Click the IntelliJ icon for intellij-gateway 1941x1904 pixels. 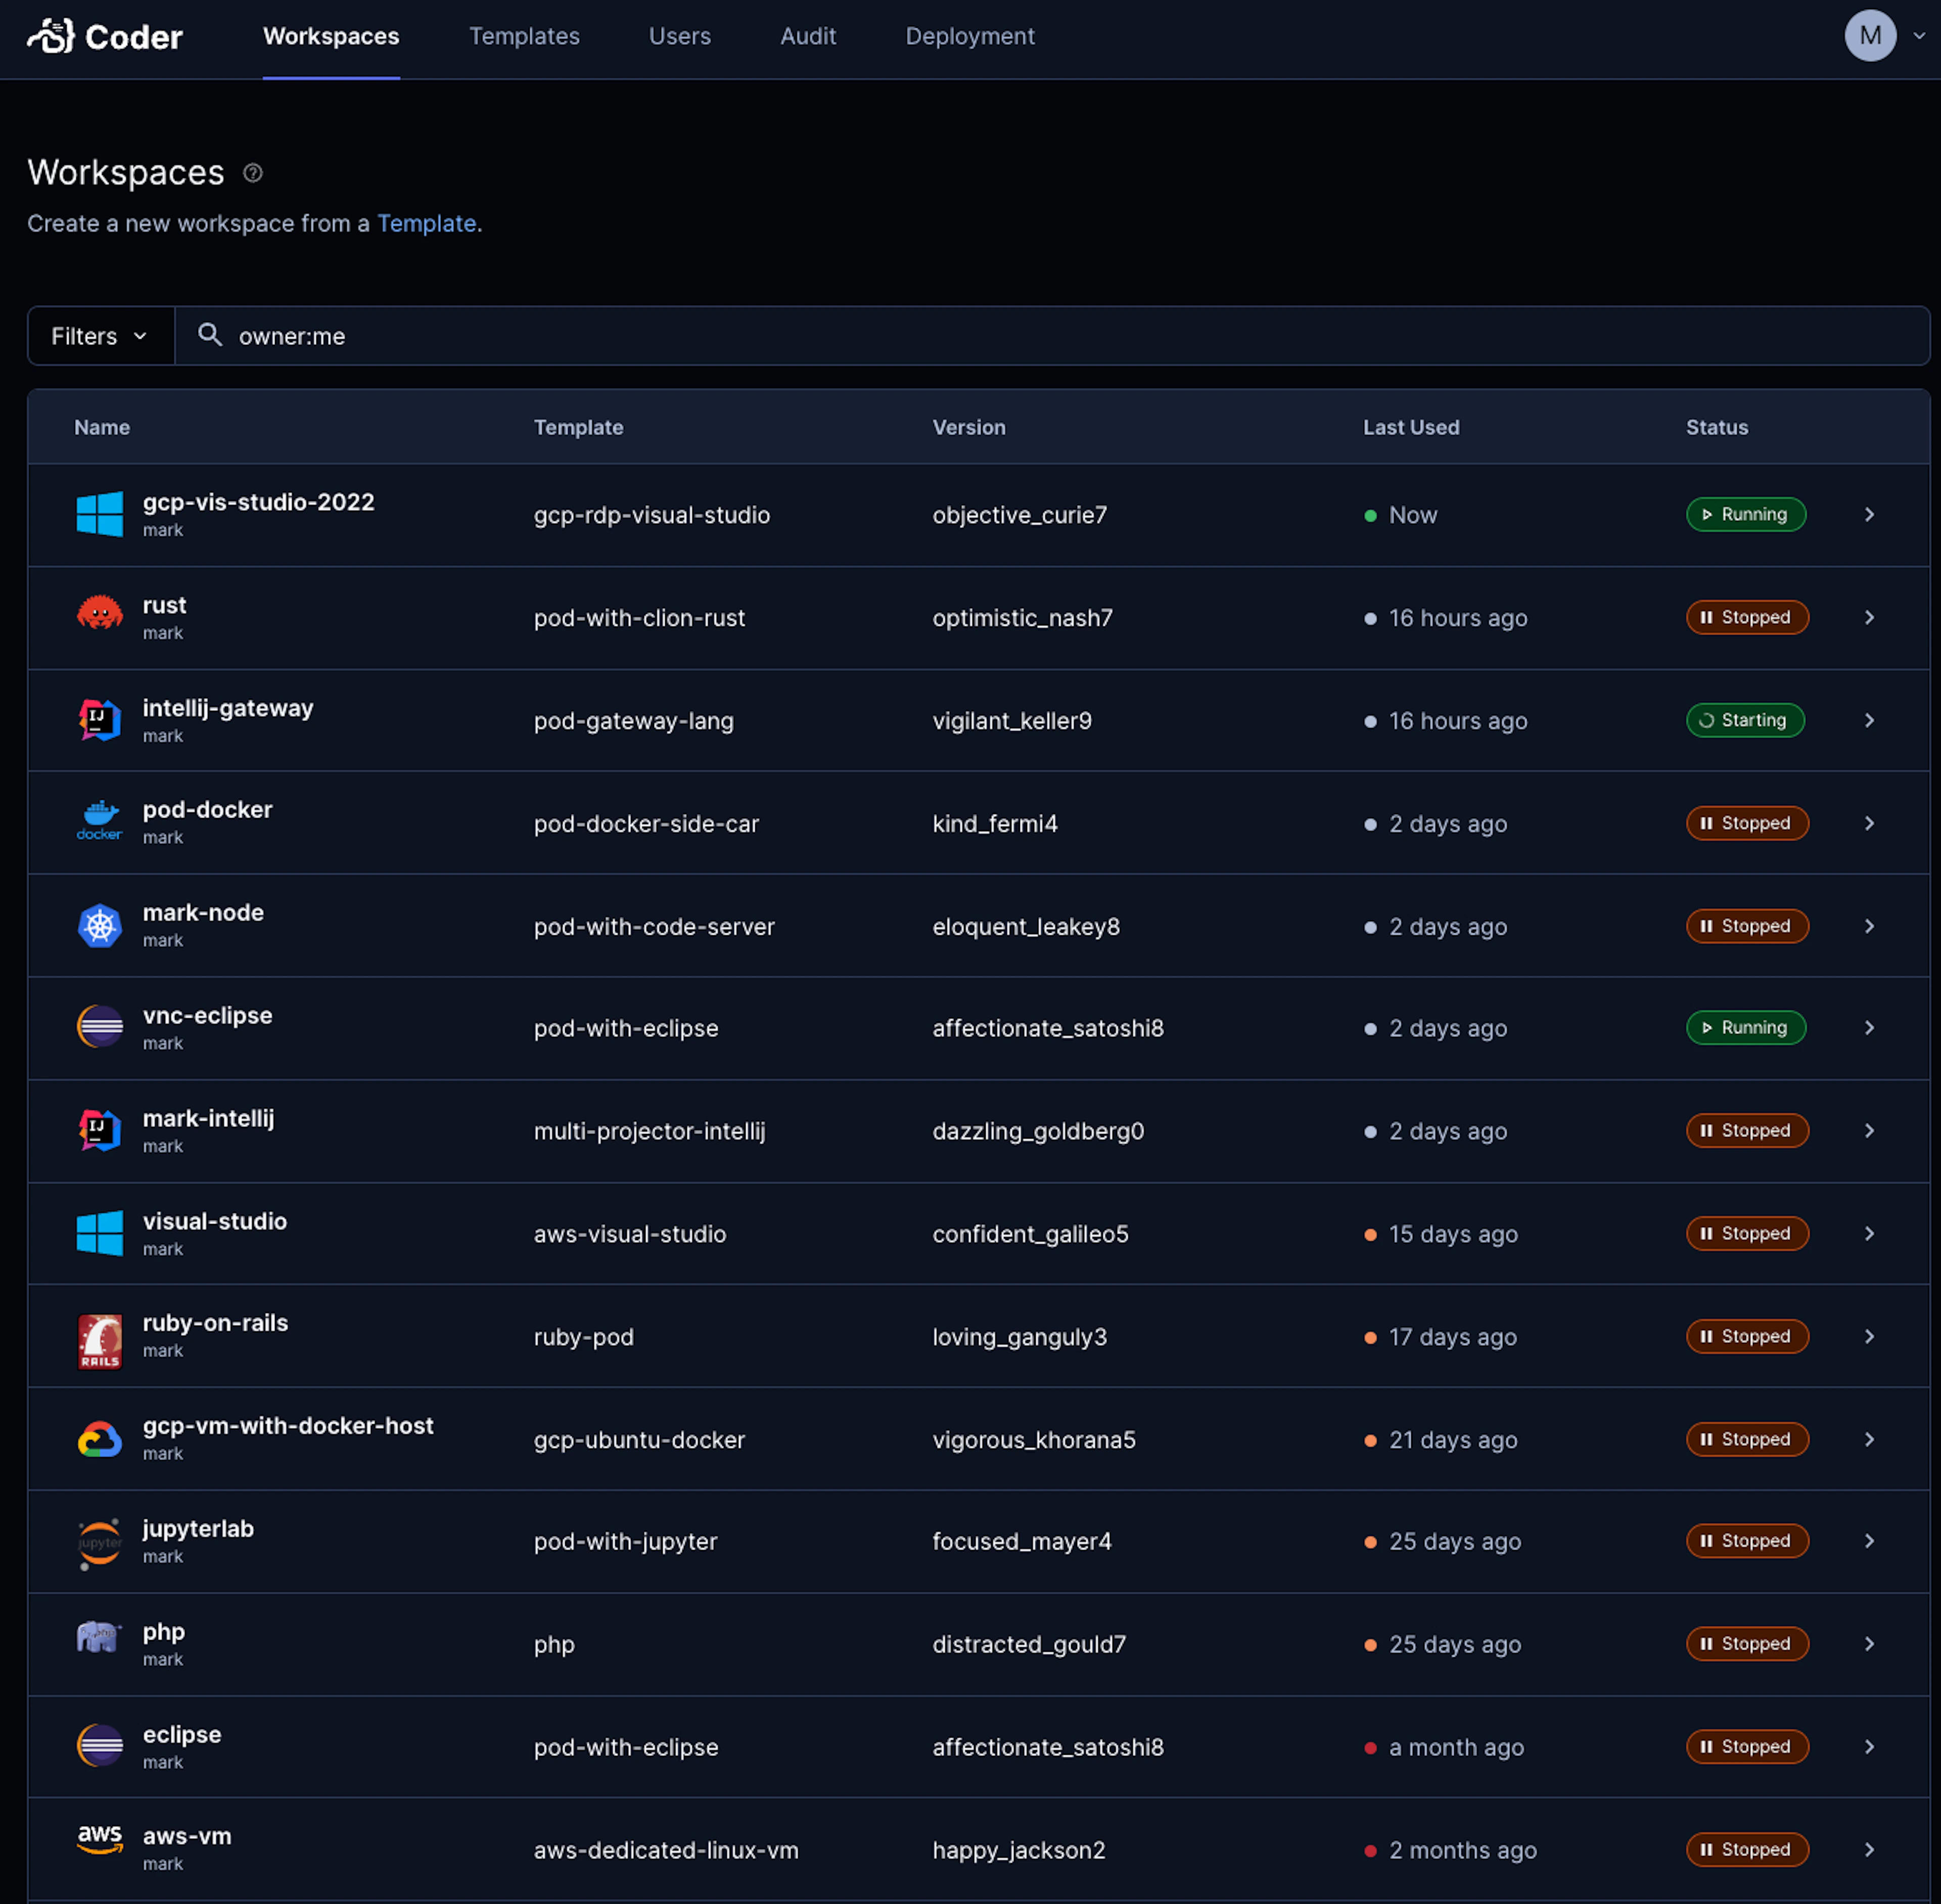coord(100,720)
